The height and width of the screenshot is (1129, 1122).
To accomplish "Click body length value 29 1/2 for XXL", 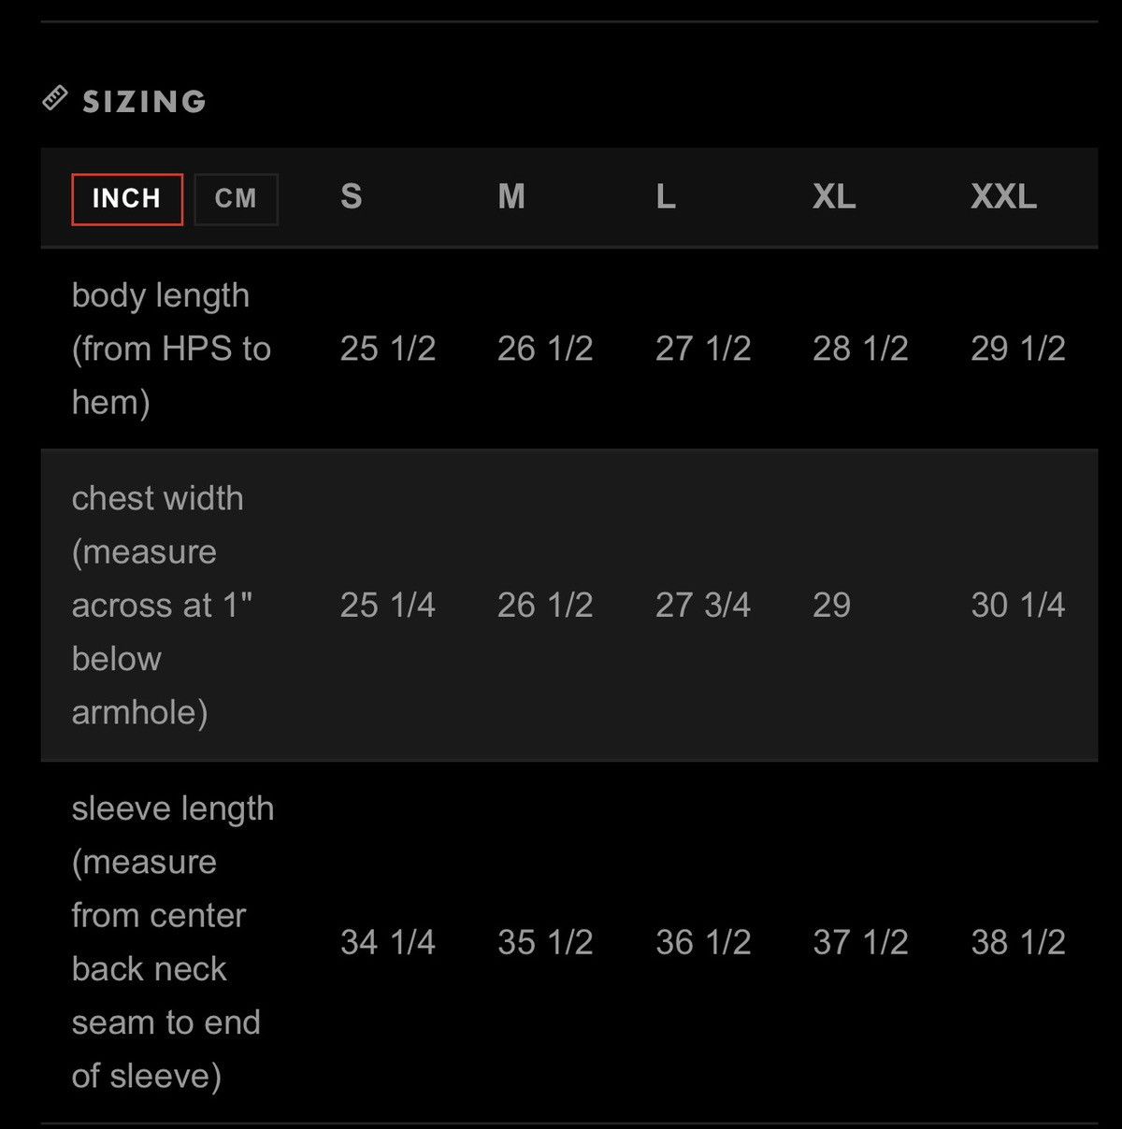I will [1018, 349].
